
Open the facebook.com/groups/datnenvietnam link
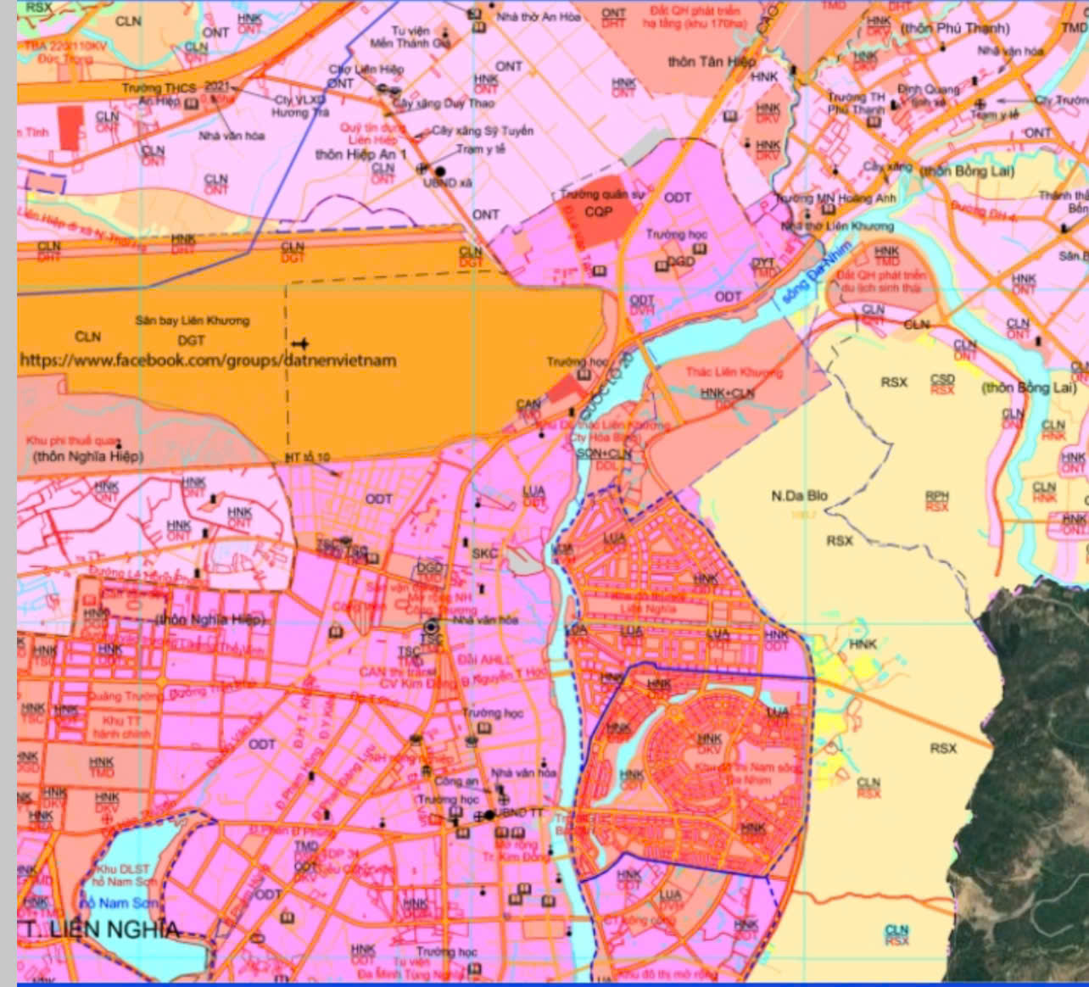(x=208, y=360)
